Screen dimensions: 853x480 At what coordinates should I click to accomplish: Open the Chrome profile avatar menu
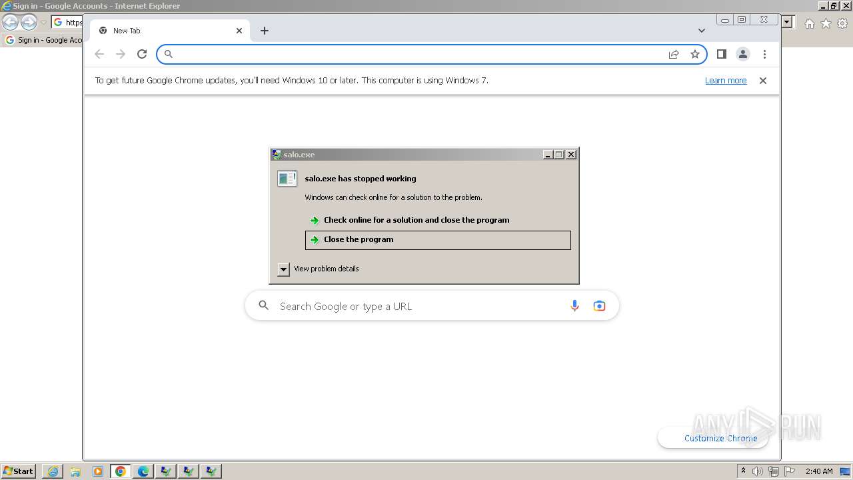pyautogui.click(x=743, y=54)
